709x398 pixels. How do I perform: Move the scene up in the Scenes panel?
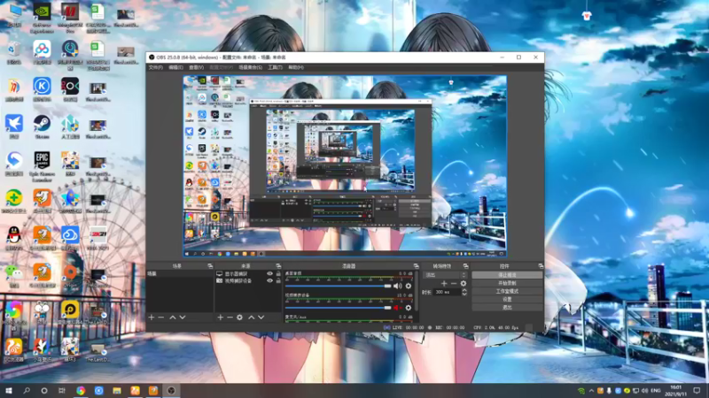click(x=173, y=318)
